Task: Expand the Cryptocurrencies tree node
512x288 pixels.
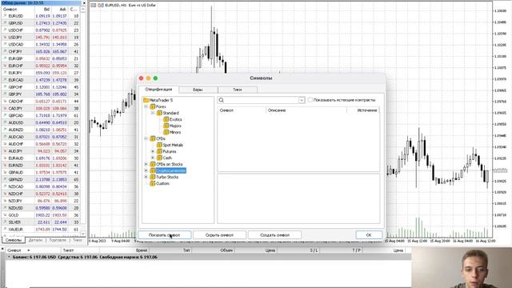Action: click(x=146, y=170)
